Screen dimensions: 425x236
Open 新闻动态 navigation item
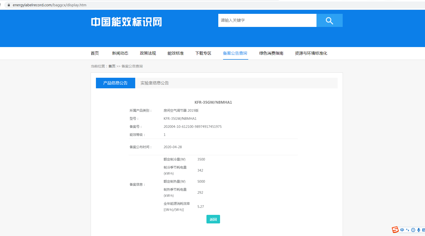pyautogui.click(x=120, y=53)
